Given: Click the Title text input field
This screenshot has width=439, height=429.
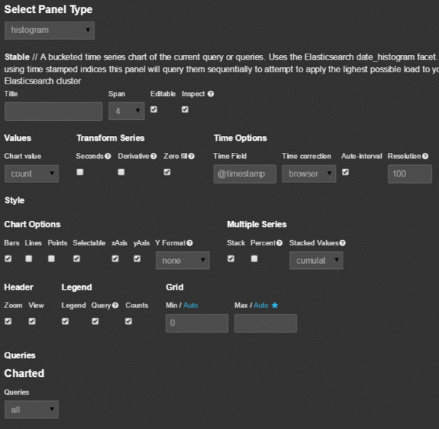Looking at the screenshot, I should coord(54,111).
